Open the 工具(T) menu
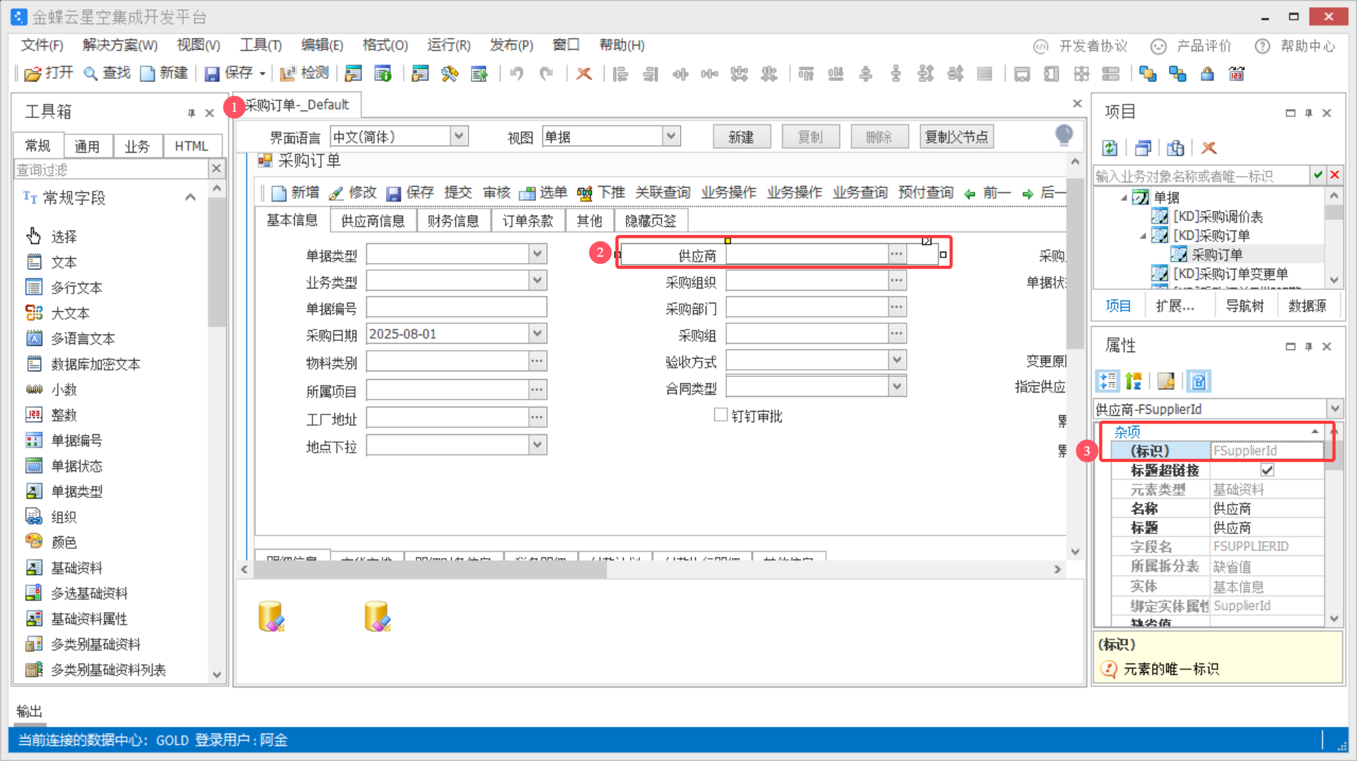The width and height of the screenshot is (1357, 761). pos(260,45)
